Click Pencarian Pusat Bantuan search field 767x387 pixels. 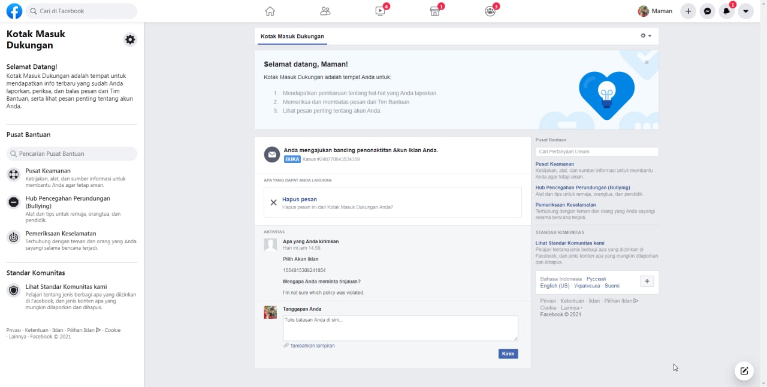[72, 153]
